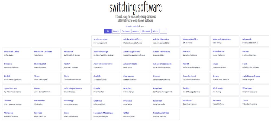Open the 'How to switch' link
Image resolution: width=271 pixels, height=121 pixels.
(132, 26)
